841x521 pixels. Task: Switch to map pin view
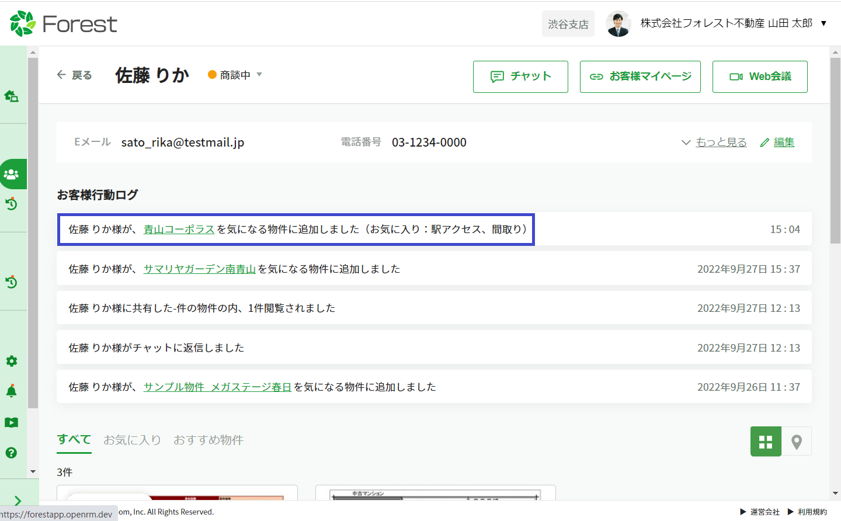click(x=796, y=442)
